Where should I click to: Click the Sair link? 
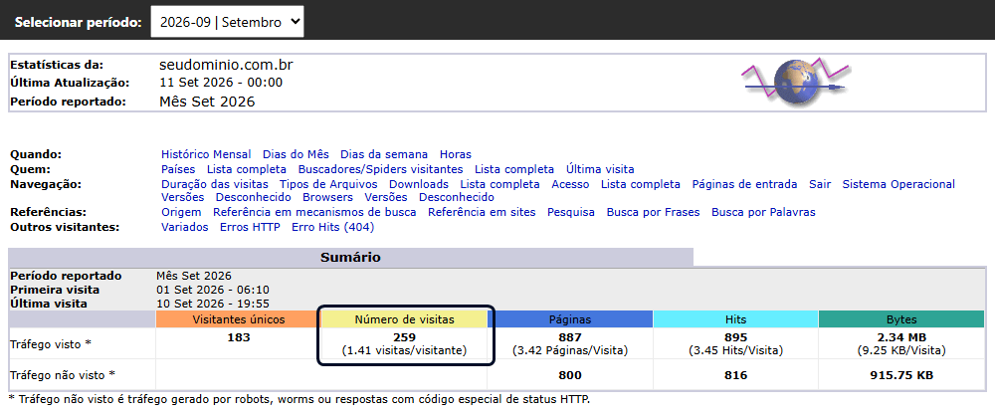click(820, 185)
